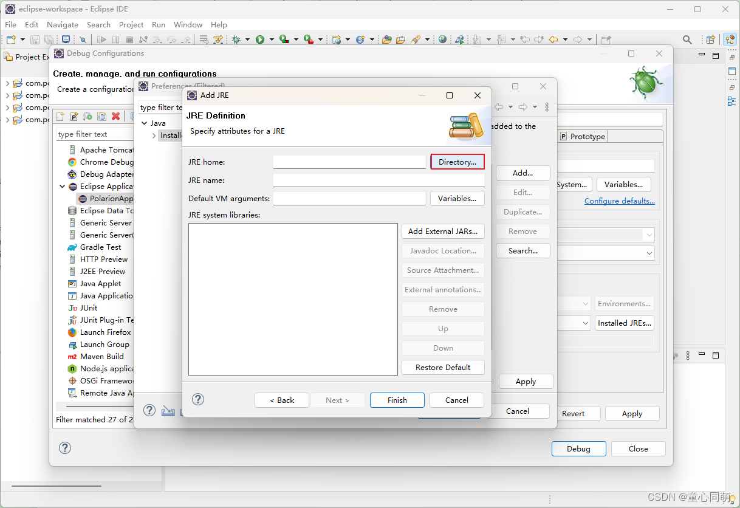The width and height of the screenshot is (740, 508).
Task: Click help icon in Add JRE dialog
Action: pyautogui.click(x=198, y=399)
